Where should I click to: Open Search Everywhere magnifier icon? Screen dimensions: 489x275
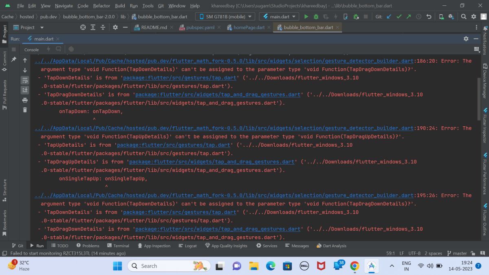464,17
